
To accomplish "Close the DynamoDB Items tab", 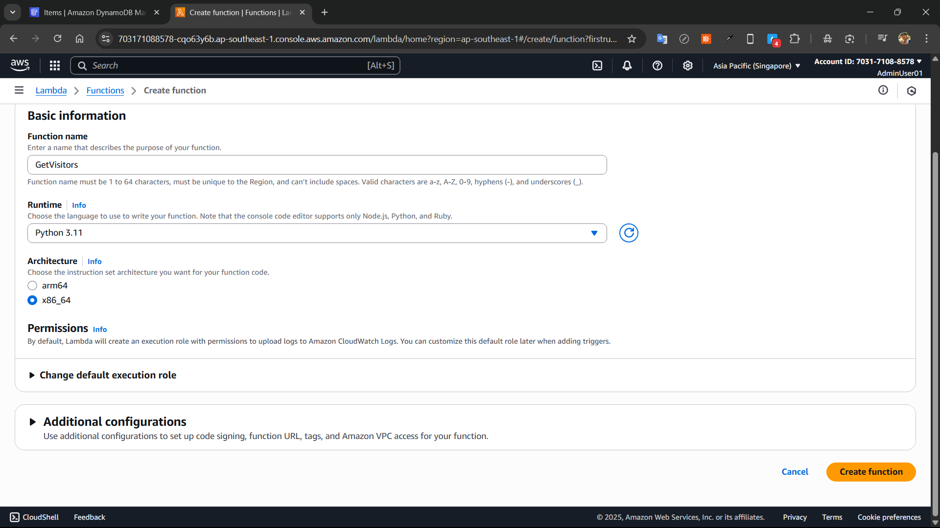I will 157,12.
